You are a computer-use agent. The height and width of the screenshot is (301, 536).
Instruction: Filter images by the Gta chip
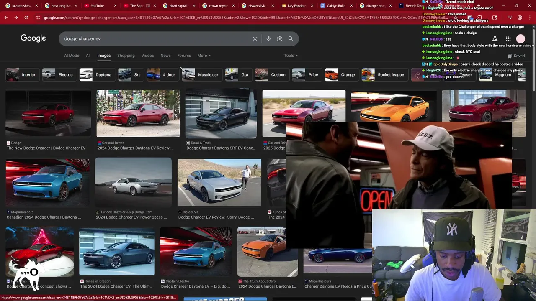tap(238, 75)
